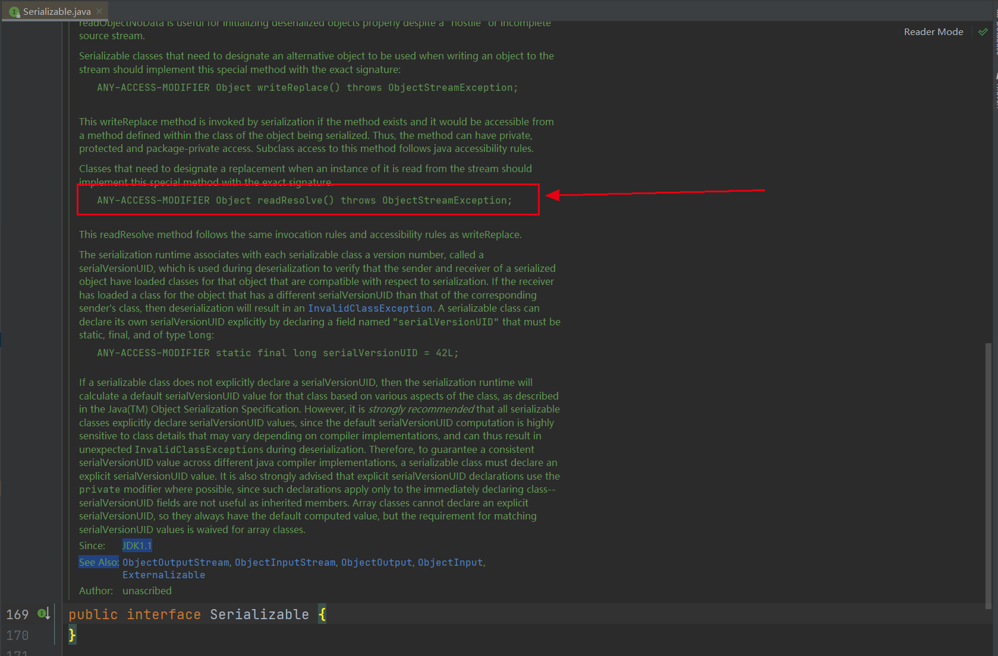Click the highlighted 'See Also:' label
This screenshot has width=998, height=656.
[x=99, y=562]
